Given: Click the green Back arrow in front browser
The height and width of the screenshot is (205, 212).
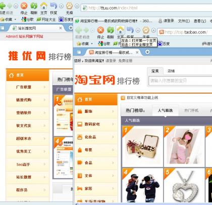Looking at the screenshot, I should point(78,30).
